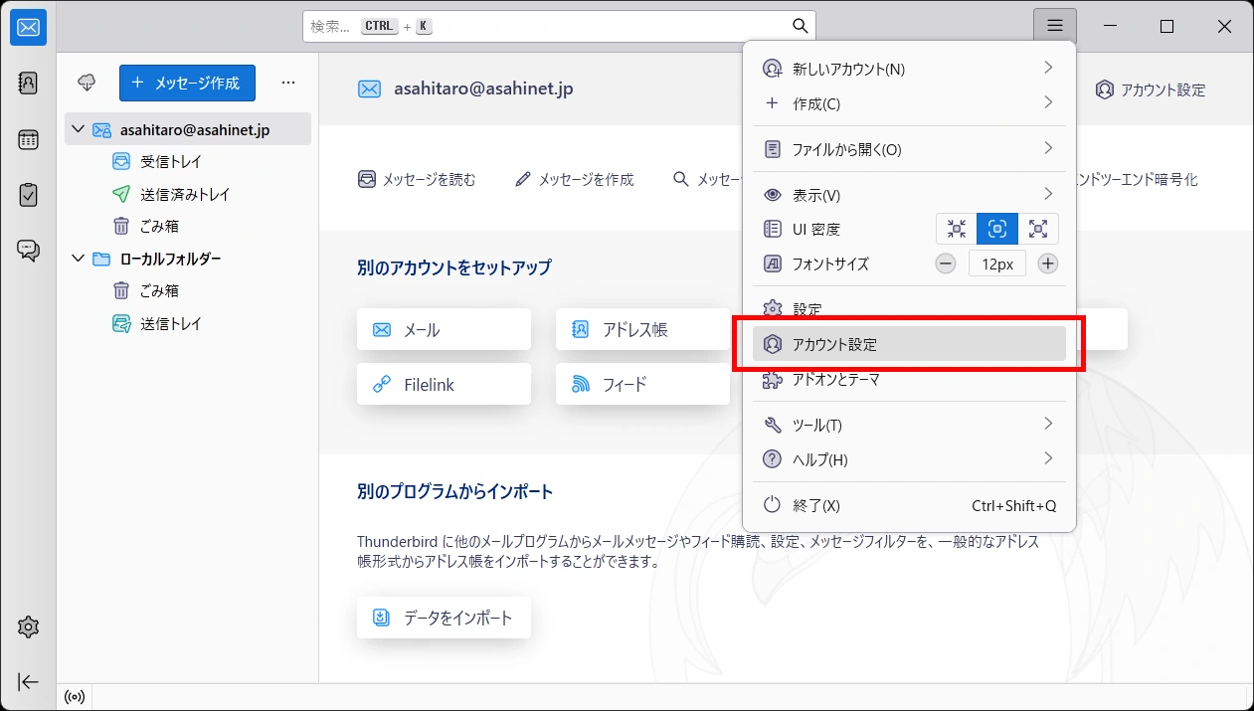Expand ヘルプ(H) submenu

click(x=909, y=459)
